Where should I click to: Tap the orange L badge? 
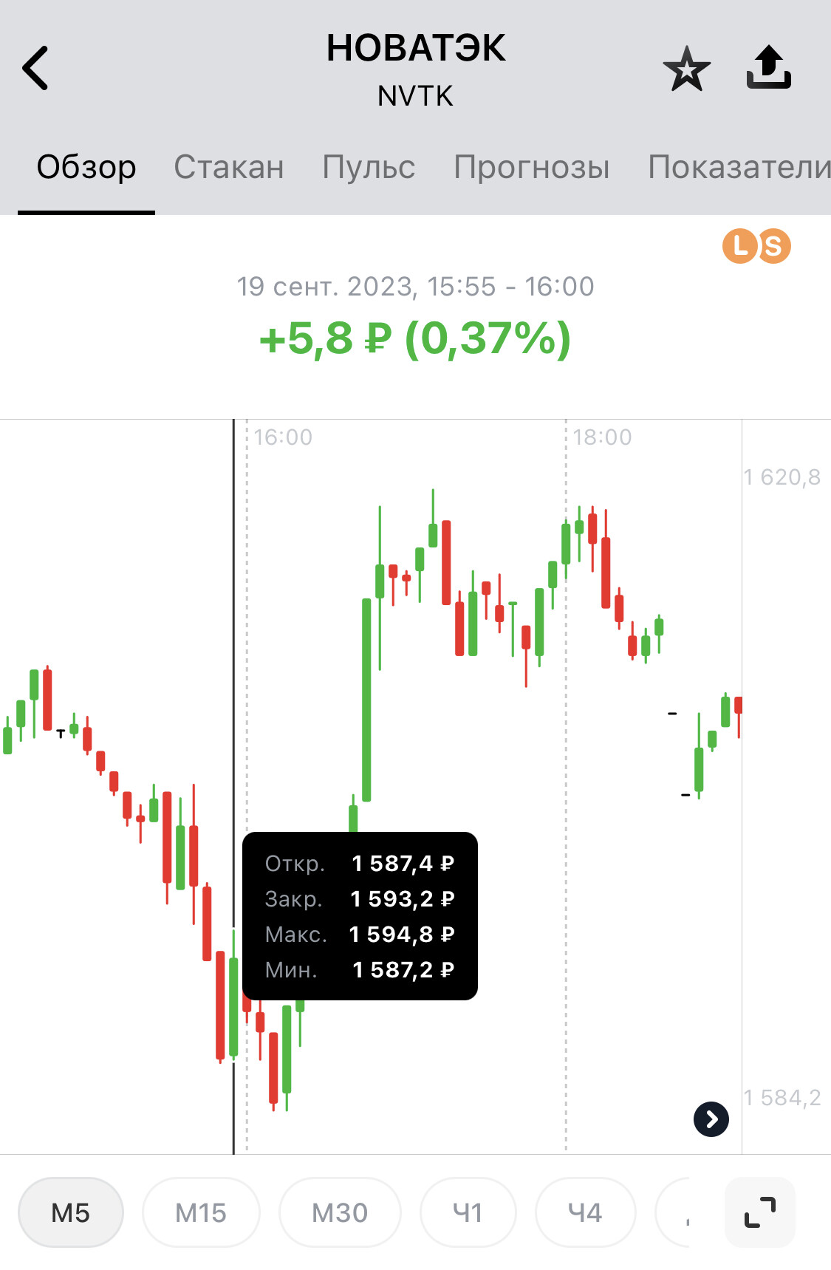tap(739, 246)
